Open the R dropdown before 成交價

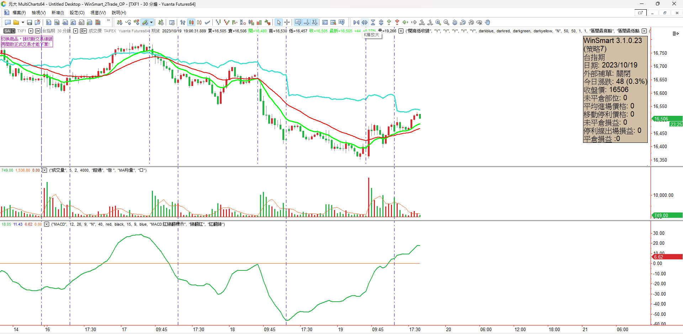click(84, 31)
